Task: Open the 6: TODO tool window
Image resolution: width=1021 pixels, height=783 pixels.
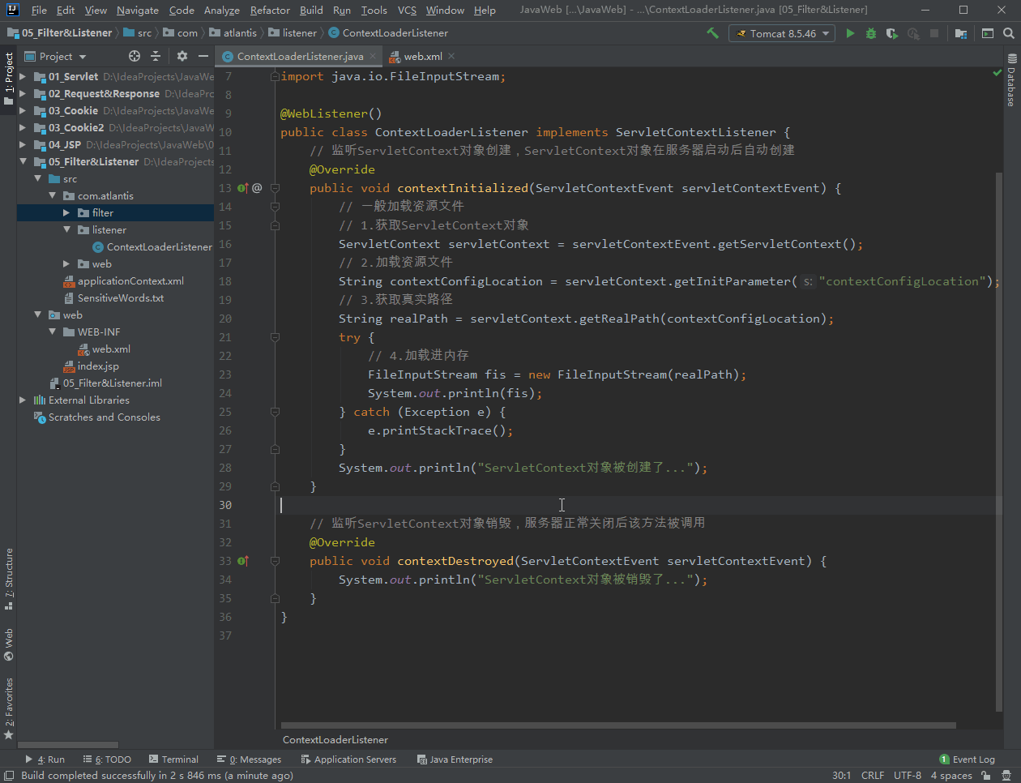Action: 107,759
